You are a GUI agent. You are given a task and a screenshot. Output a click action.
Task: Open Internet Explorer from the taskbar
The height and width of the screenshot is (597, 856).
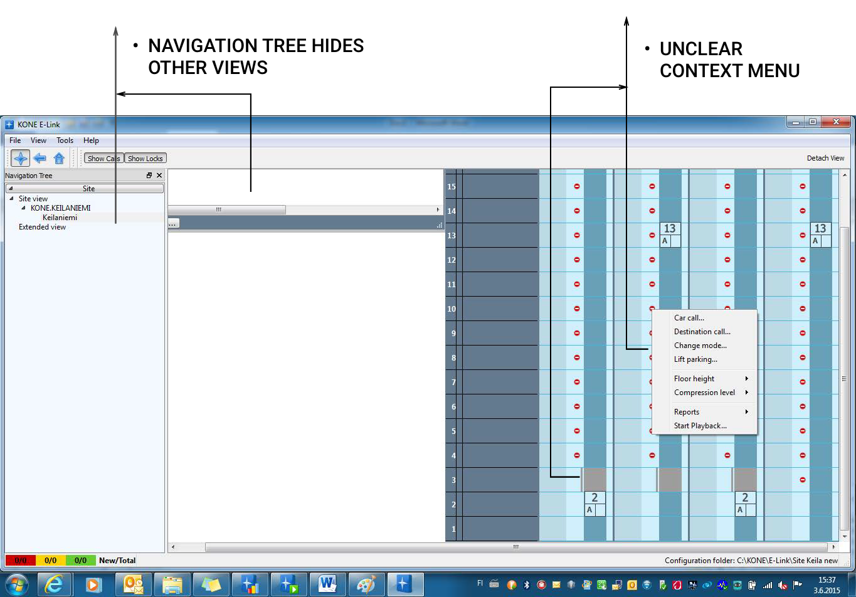55,584
